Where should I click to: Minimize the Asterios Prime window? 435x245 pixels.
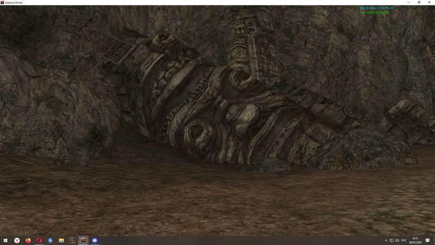coord(409,3)
